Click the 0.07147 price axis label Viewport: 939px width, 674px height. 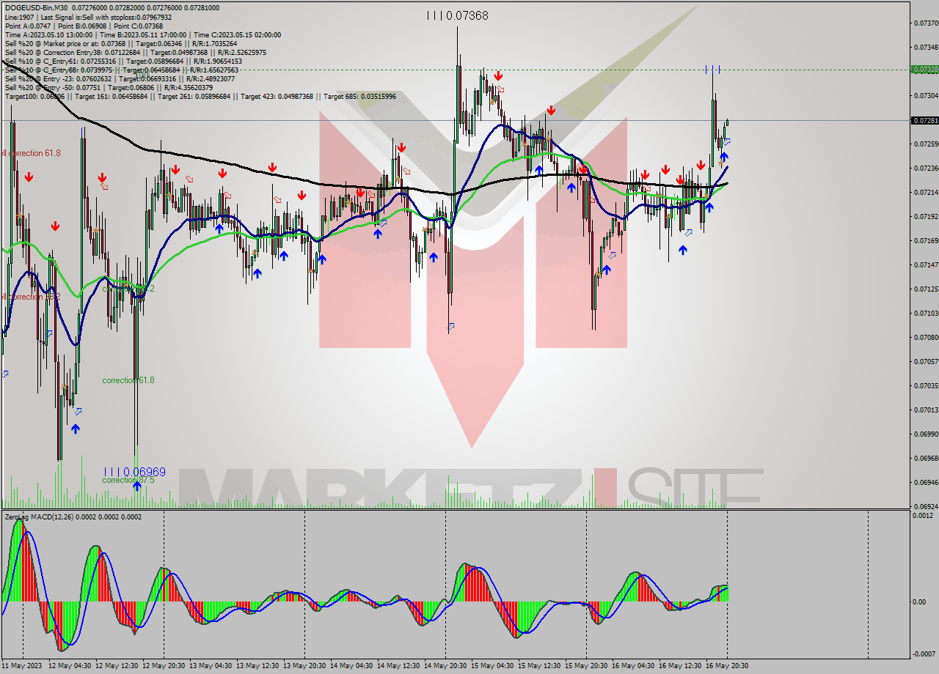(x=925, y=265)
